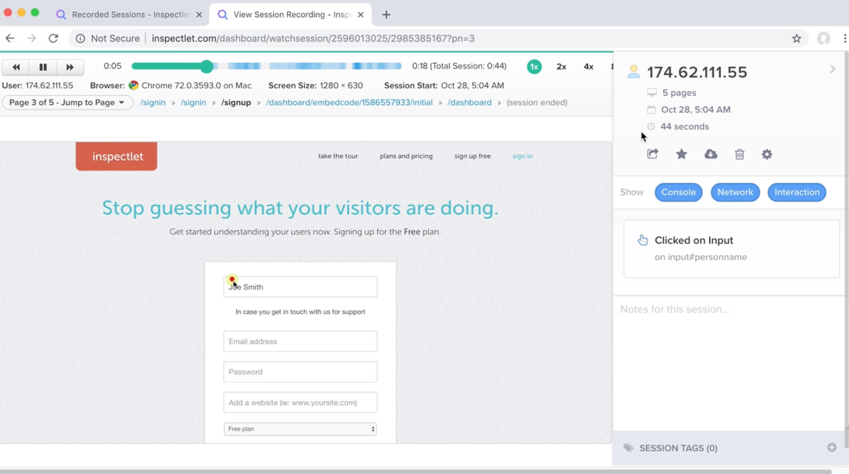This screenshot has height=474, width=849.
Task: Bookmark this page with star
Action: pyautogui.click(x=796, y=38)
